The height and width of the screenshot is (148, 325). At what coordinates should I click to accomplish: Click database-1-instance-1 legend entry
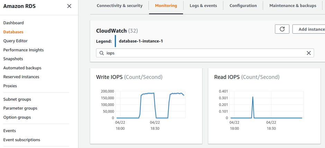[x=141, y=41]
